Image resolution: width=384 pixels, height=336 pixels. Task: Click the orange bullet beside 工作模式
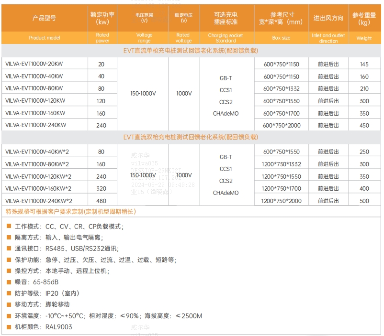pyautogui.click(x=9, y=226)
